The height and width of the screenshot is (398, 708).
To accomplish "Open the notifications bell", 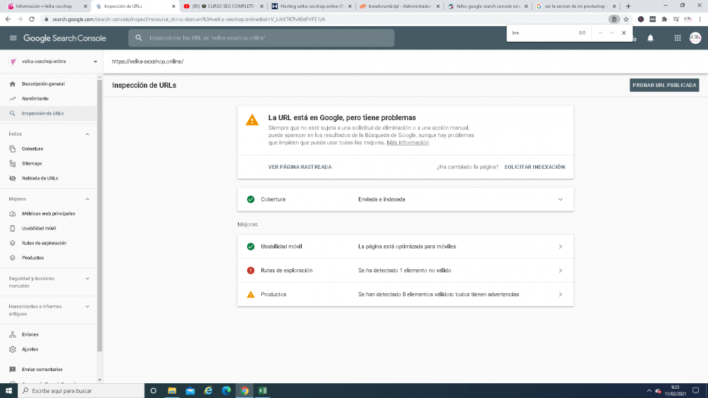I will click(650, 38).
